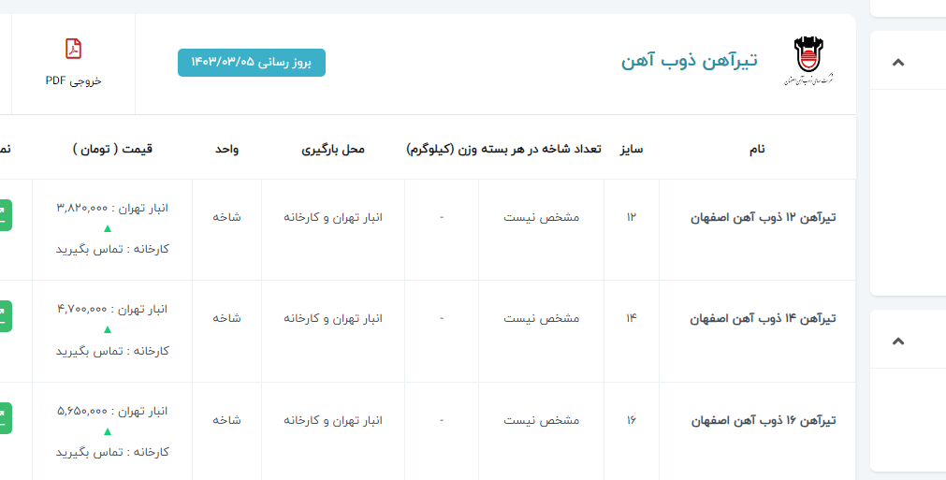The height and width of the screenshot is (480, 946).
Task: Click the تیرآهن ذوب آهن table heading
Action: [x=689, y=61]
